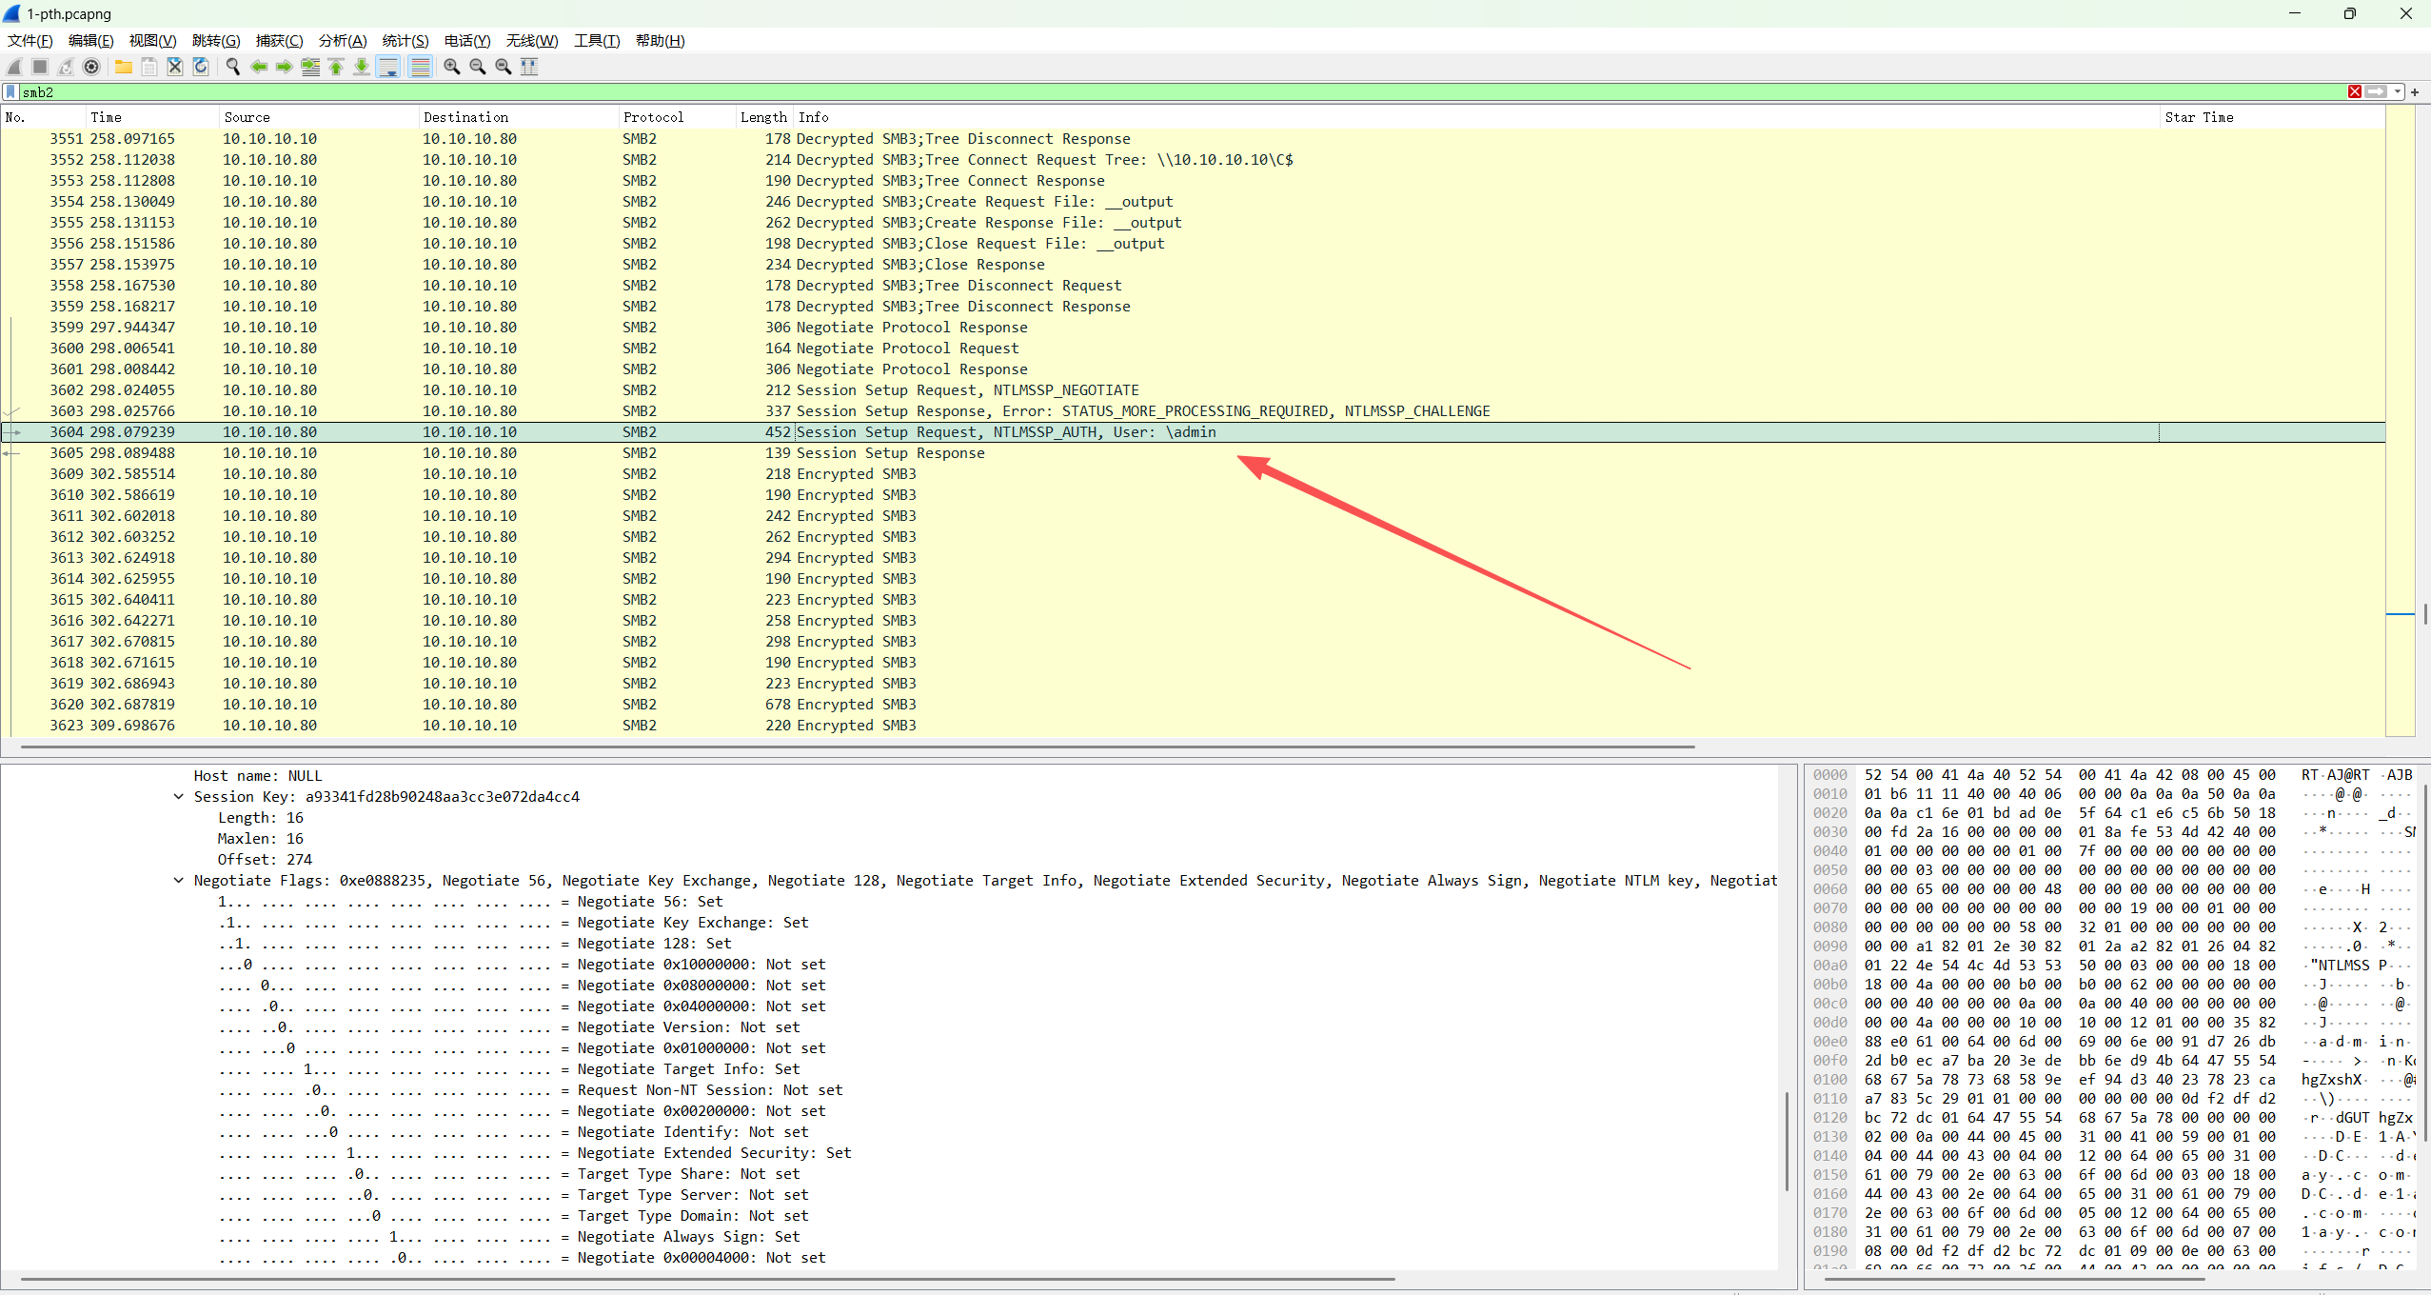
Task: Clear the display filter with red X
Action: [2355, 92]
